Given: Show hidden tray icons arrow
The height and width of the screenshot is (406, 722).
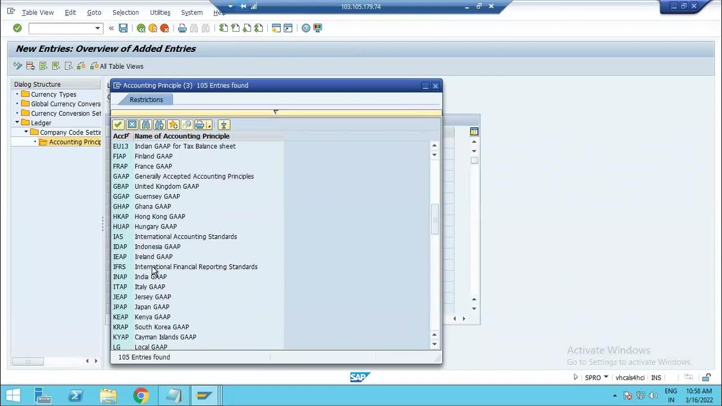Looking at the screenshot, I should coord(615,396).
